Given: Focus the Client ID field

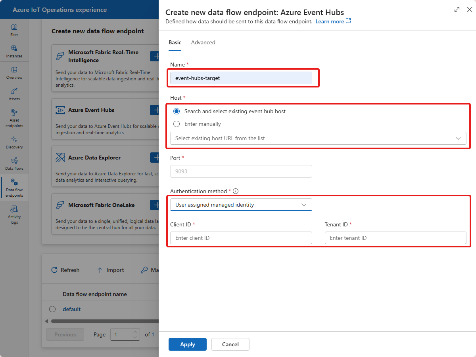Looking at the screenshot, I should click(241, 238).
